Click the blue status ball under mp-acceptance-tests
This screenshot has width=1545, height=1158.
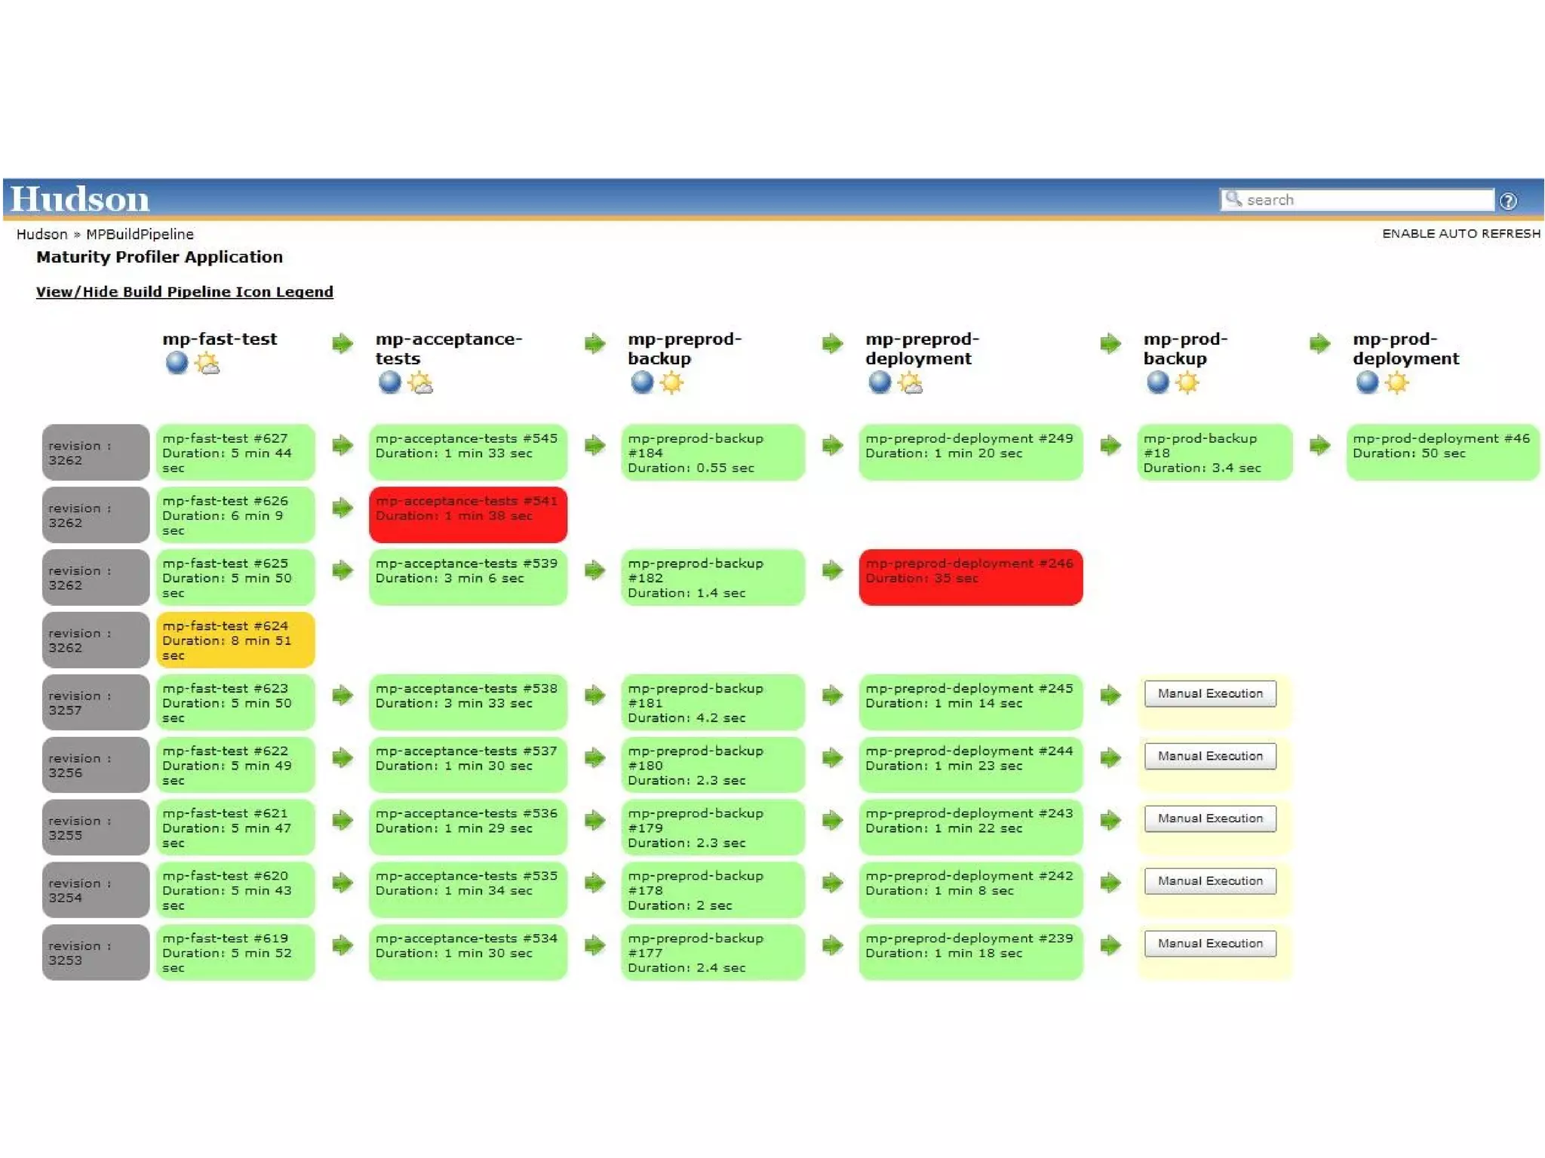(x=389, y=382)
